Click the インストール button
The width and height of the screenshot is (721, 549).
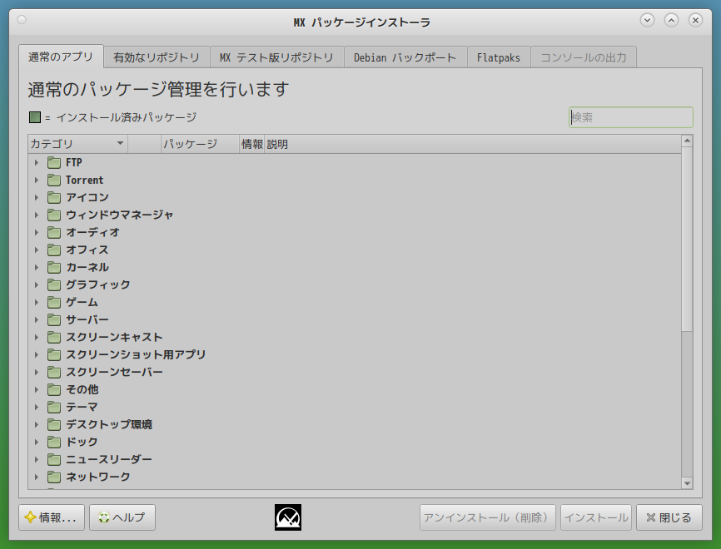(x=596, y=517)
